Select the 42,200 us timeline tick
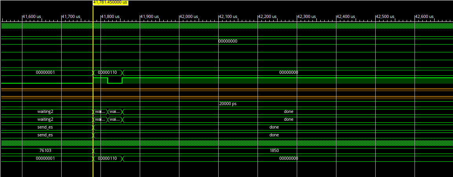Viewport: 453px width, 177px height. click(x=267, y=16)
